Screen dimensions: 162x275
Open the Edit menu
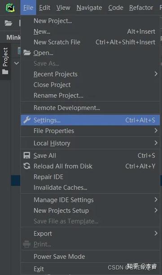tap(44, 8)
